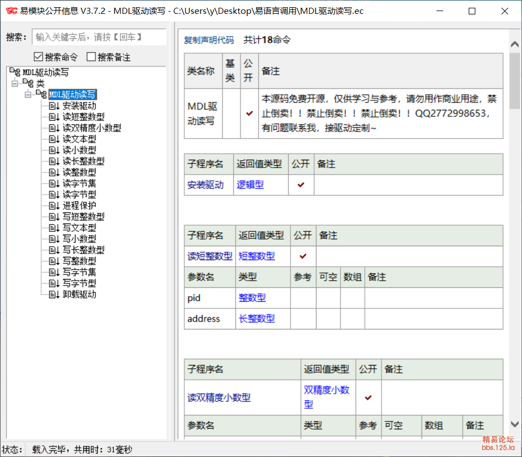Click the icon beside 进程保护 tree node

pos(54,206)
